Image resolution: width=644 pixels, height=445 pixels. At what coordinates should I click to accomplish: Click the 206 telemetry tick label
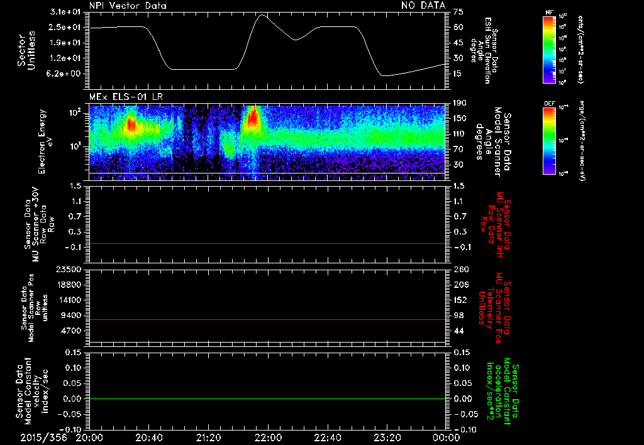(461, 285)
